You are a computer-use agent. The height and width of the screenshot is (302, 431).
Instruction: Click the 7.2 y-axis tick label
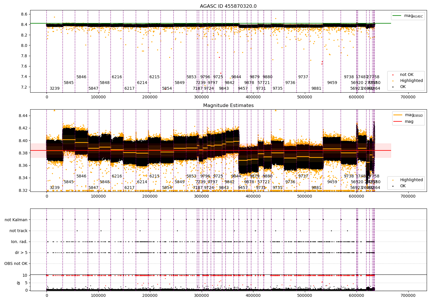(x=24, y=87)
